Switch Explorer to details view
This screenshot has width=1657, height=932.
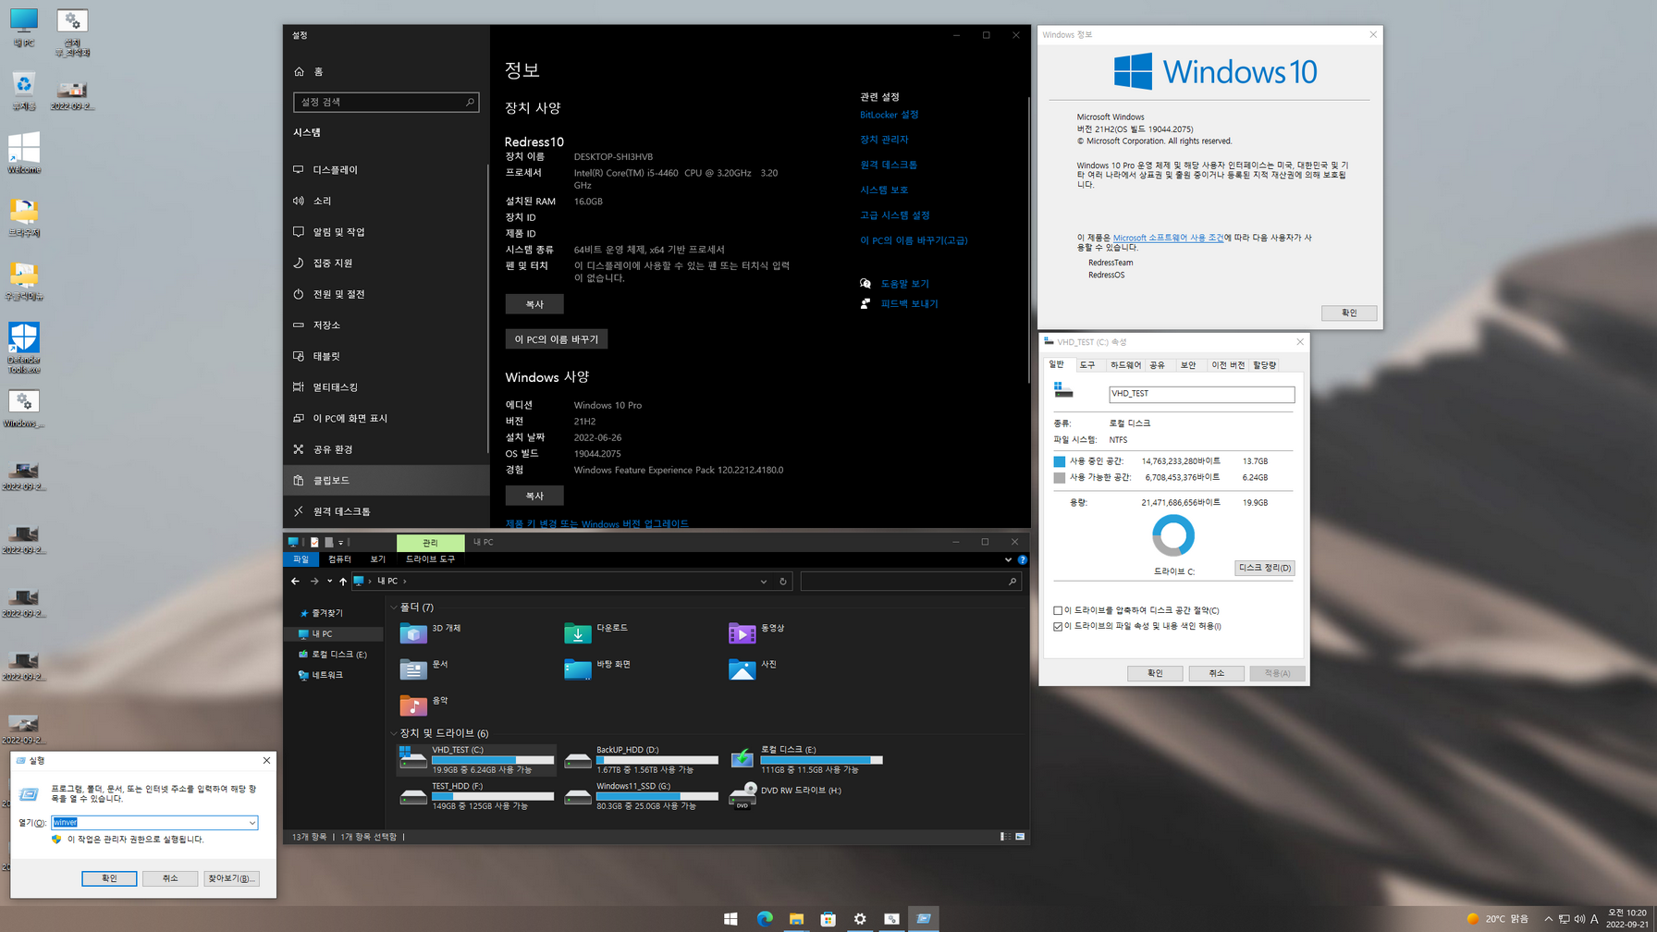click(x=1005, y=837)
